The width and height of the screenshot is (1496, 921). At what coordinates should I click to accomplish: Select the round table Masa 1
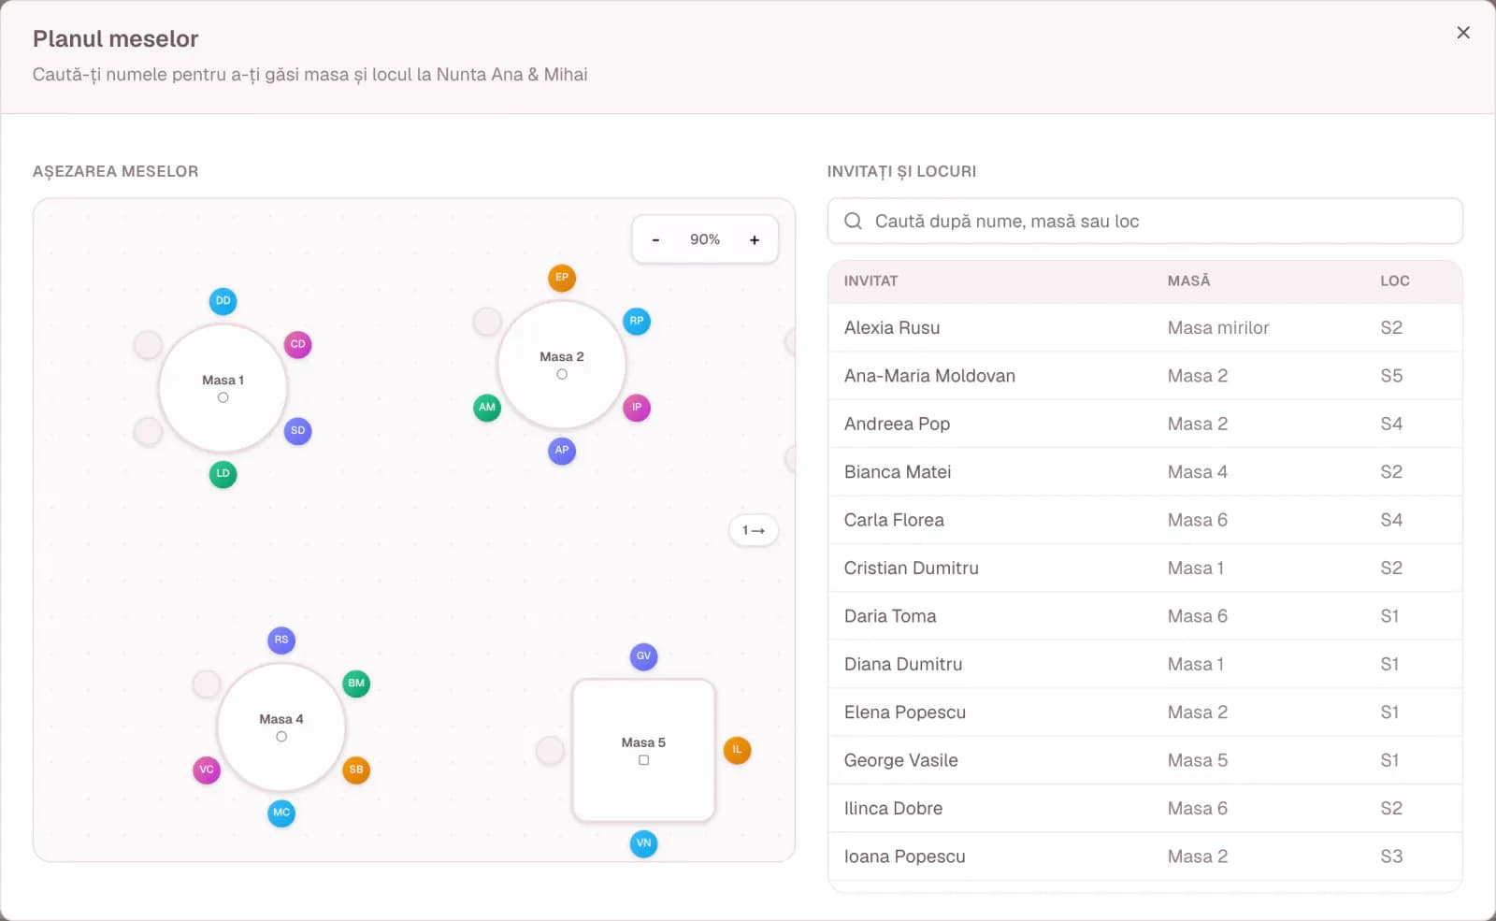[x=223, y=388]
